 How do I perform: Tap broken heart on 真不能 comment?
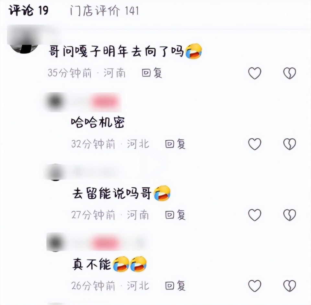point(290,286)
